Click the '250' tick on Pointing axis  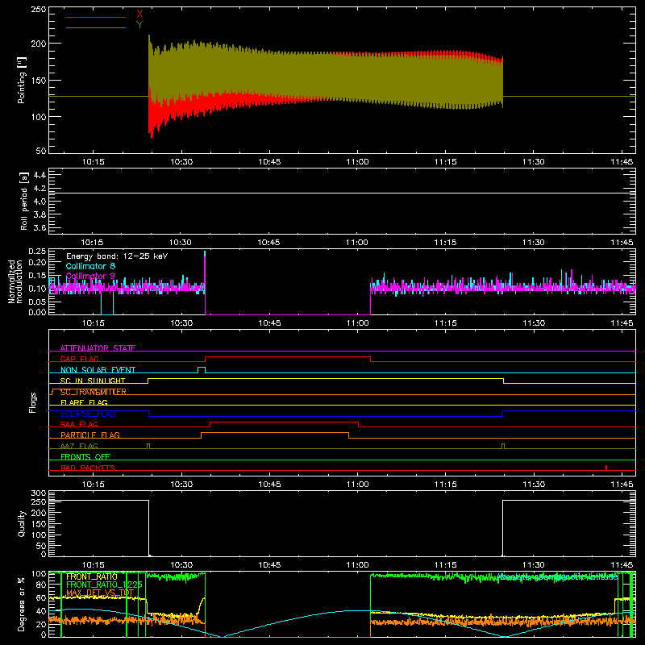pyautogui.click(x=38, y=9)
